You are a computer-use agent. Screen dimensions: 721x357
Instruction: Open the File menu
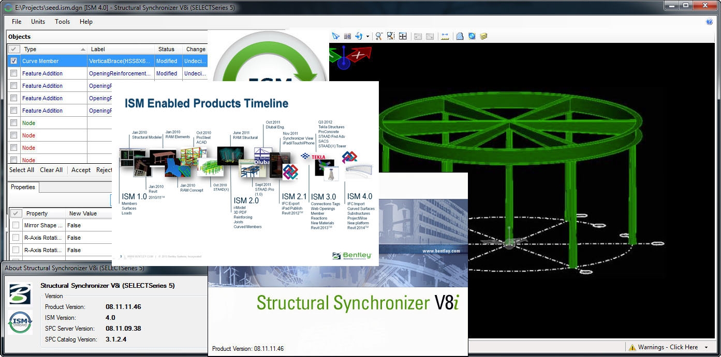[x=17, y=22]
